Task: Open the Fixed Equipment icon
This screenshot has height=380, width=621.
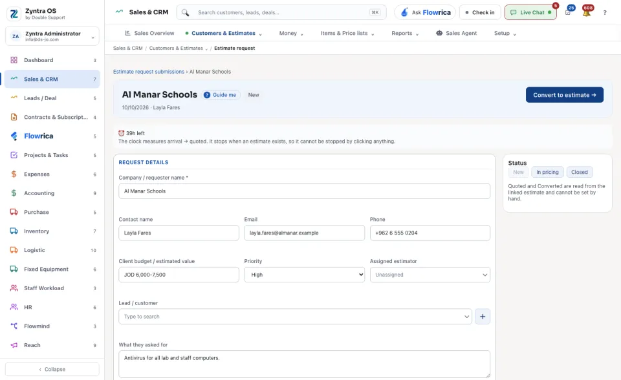Action: pyautogui.click(x=14, y=269)
